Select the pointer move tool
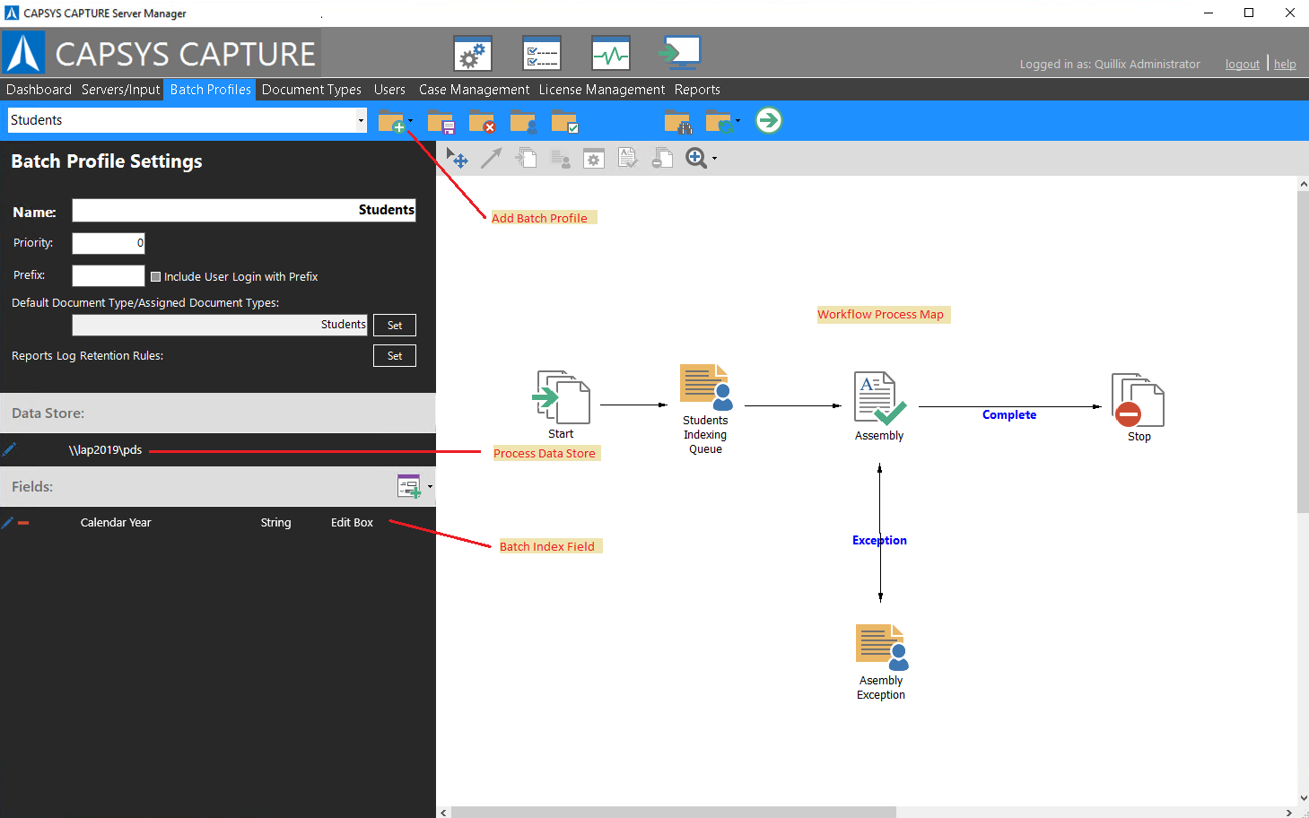The image size is (1309, 818). tap(457, 159)
